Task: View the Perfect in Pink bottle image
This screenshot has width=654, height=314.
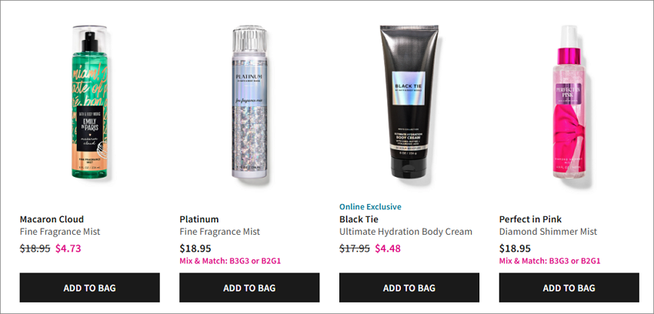Action: [x=569, y=102]
